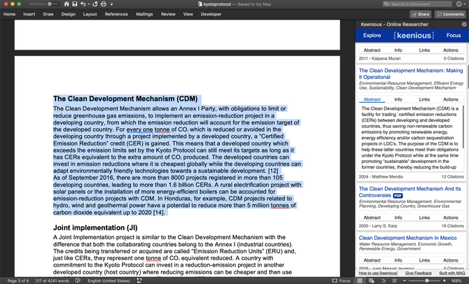Click the Undo arrow icon
469x284 pixels.
(83, 4)
